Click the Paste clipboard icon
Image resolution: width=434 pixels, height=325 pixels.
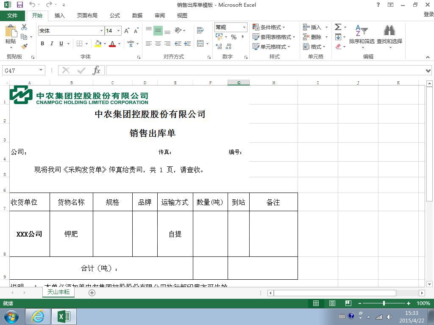click(11, 31)
